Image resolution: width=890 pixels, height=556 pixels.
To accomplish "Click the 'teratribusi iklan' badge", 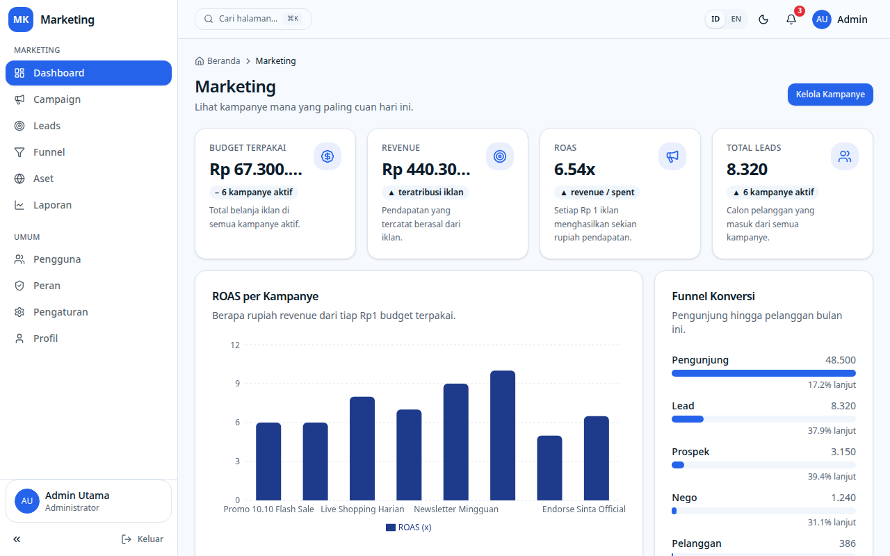I will (426, 193).
